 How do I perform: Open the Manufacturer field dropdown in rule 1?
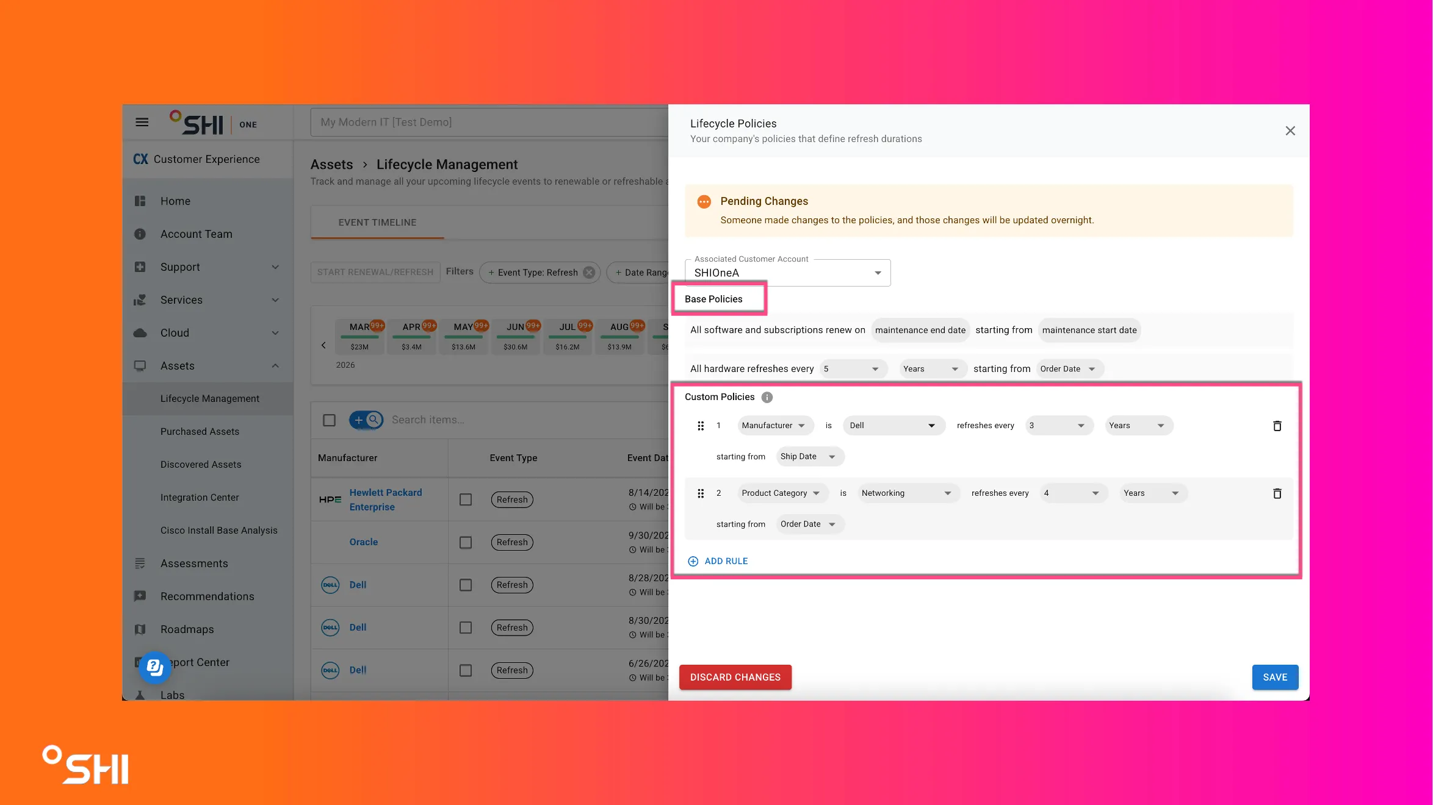775,426
